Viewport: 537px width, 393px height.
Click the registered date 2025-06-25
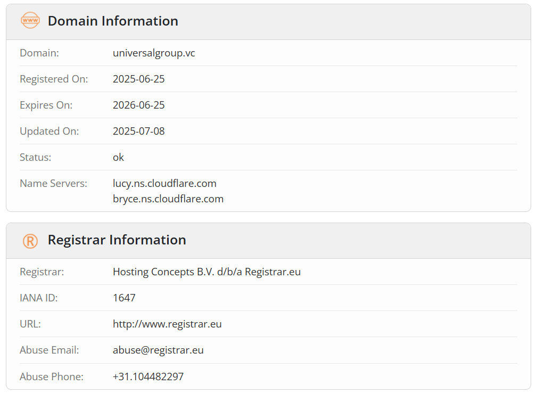(139, 79)
